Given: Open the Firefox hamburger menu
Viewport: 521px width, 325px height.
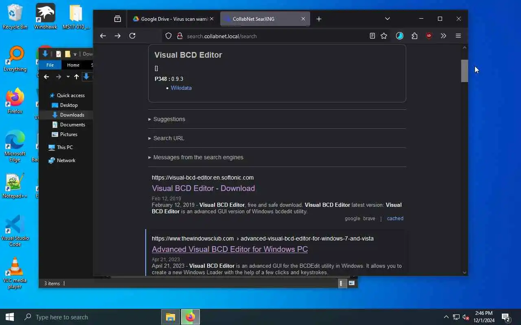Looking at the screenshot, I should point(458,36).
